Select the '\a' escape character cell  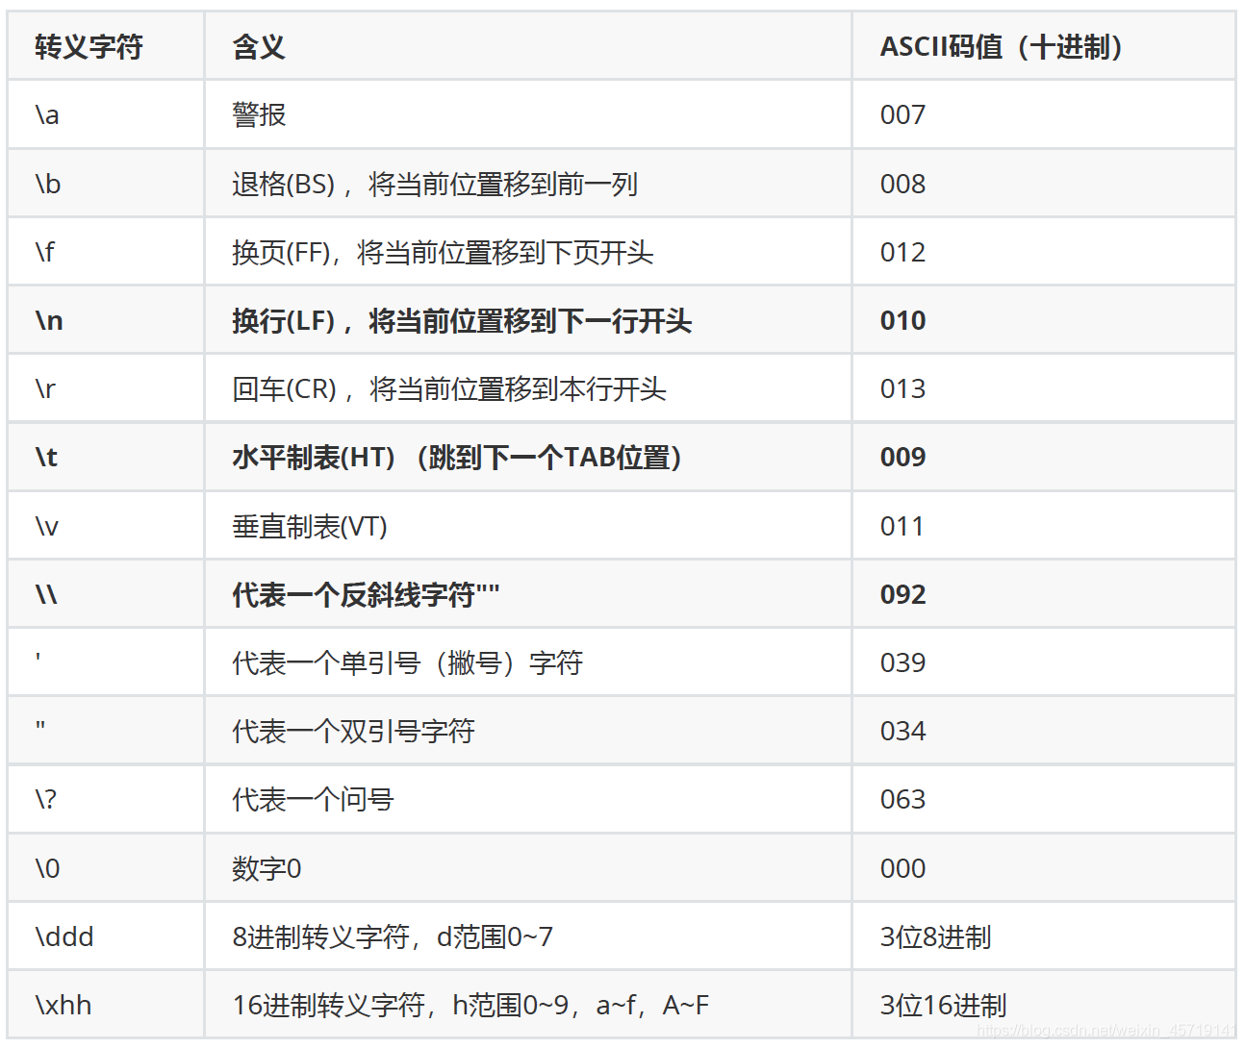(106, 114)
